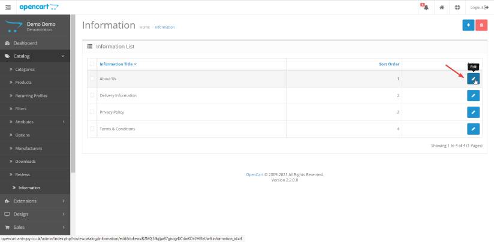Click the blue add information plus button

[x=468, y=25]
